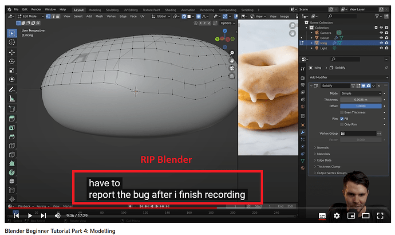
Task: Open the Vertex menu in viewport header
Action: [111, 17]
